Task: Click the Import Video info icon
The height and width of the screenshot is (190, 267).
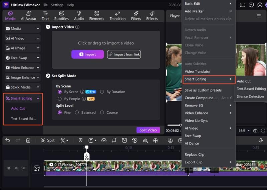Action: (77, 27)
